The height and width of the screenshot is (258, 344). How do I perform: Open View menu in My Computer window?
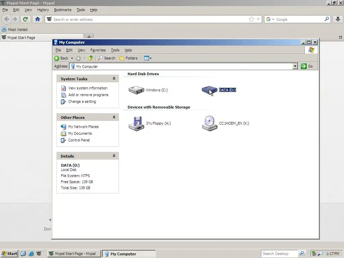(x=81, y=50)
